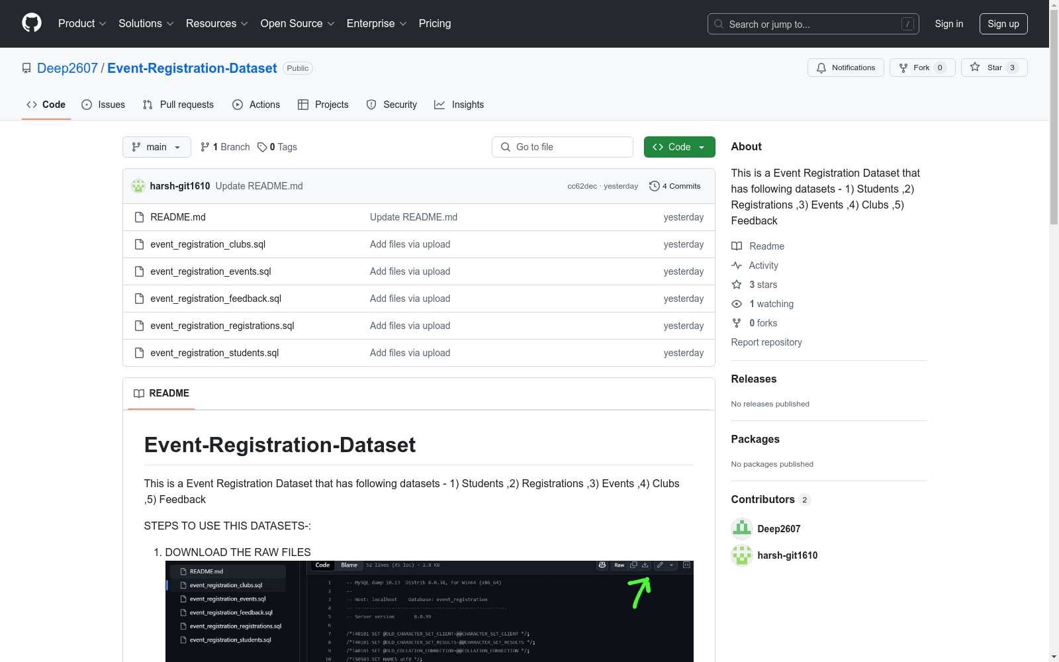Viewport: 1059px width, 662px height.
Task: Click the file icon beside event_registration_registrations.sql
Action: [139, 326]
